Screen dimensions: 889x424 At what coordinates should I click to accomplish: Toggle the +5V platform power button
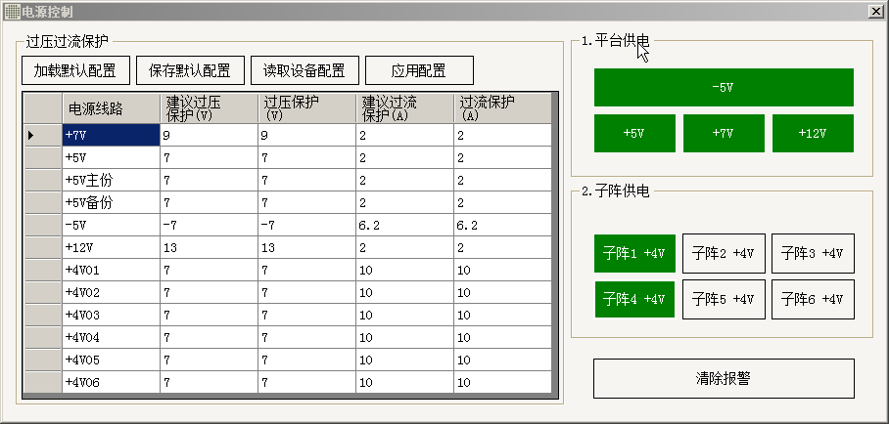634,134
